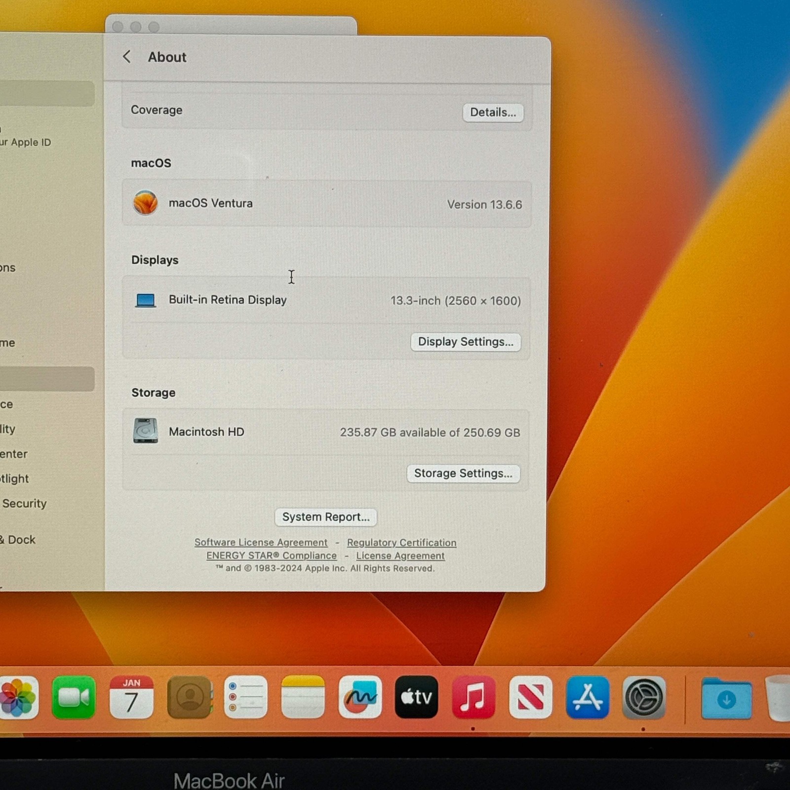The width and height of the screenshot is (790, 790).
Task: Launch FaceTime from the Dock
Action: click(x=74, y=697)
